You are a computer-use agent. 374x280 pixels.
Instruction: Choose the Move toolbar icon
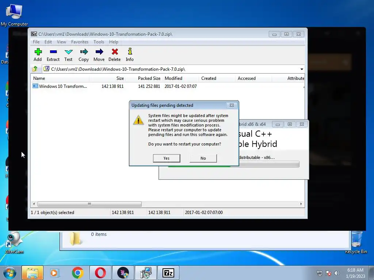point(99,55)
